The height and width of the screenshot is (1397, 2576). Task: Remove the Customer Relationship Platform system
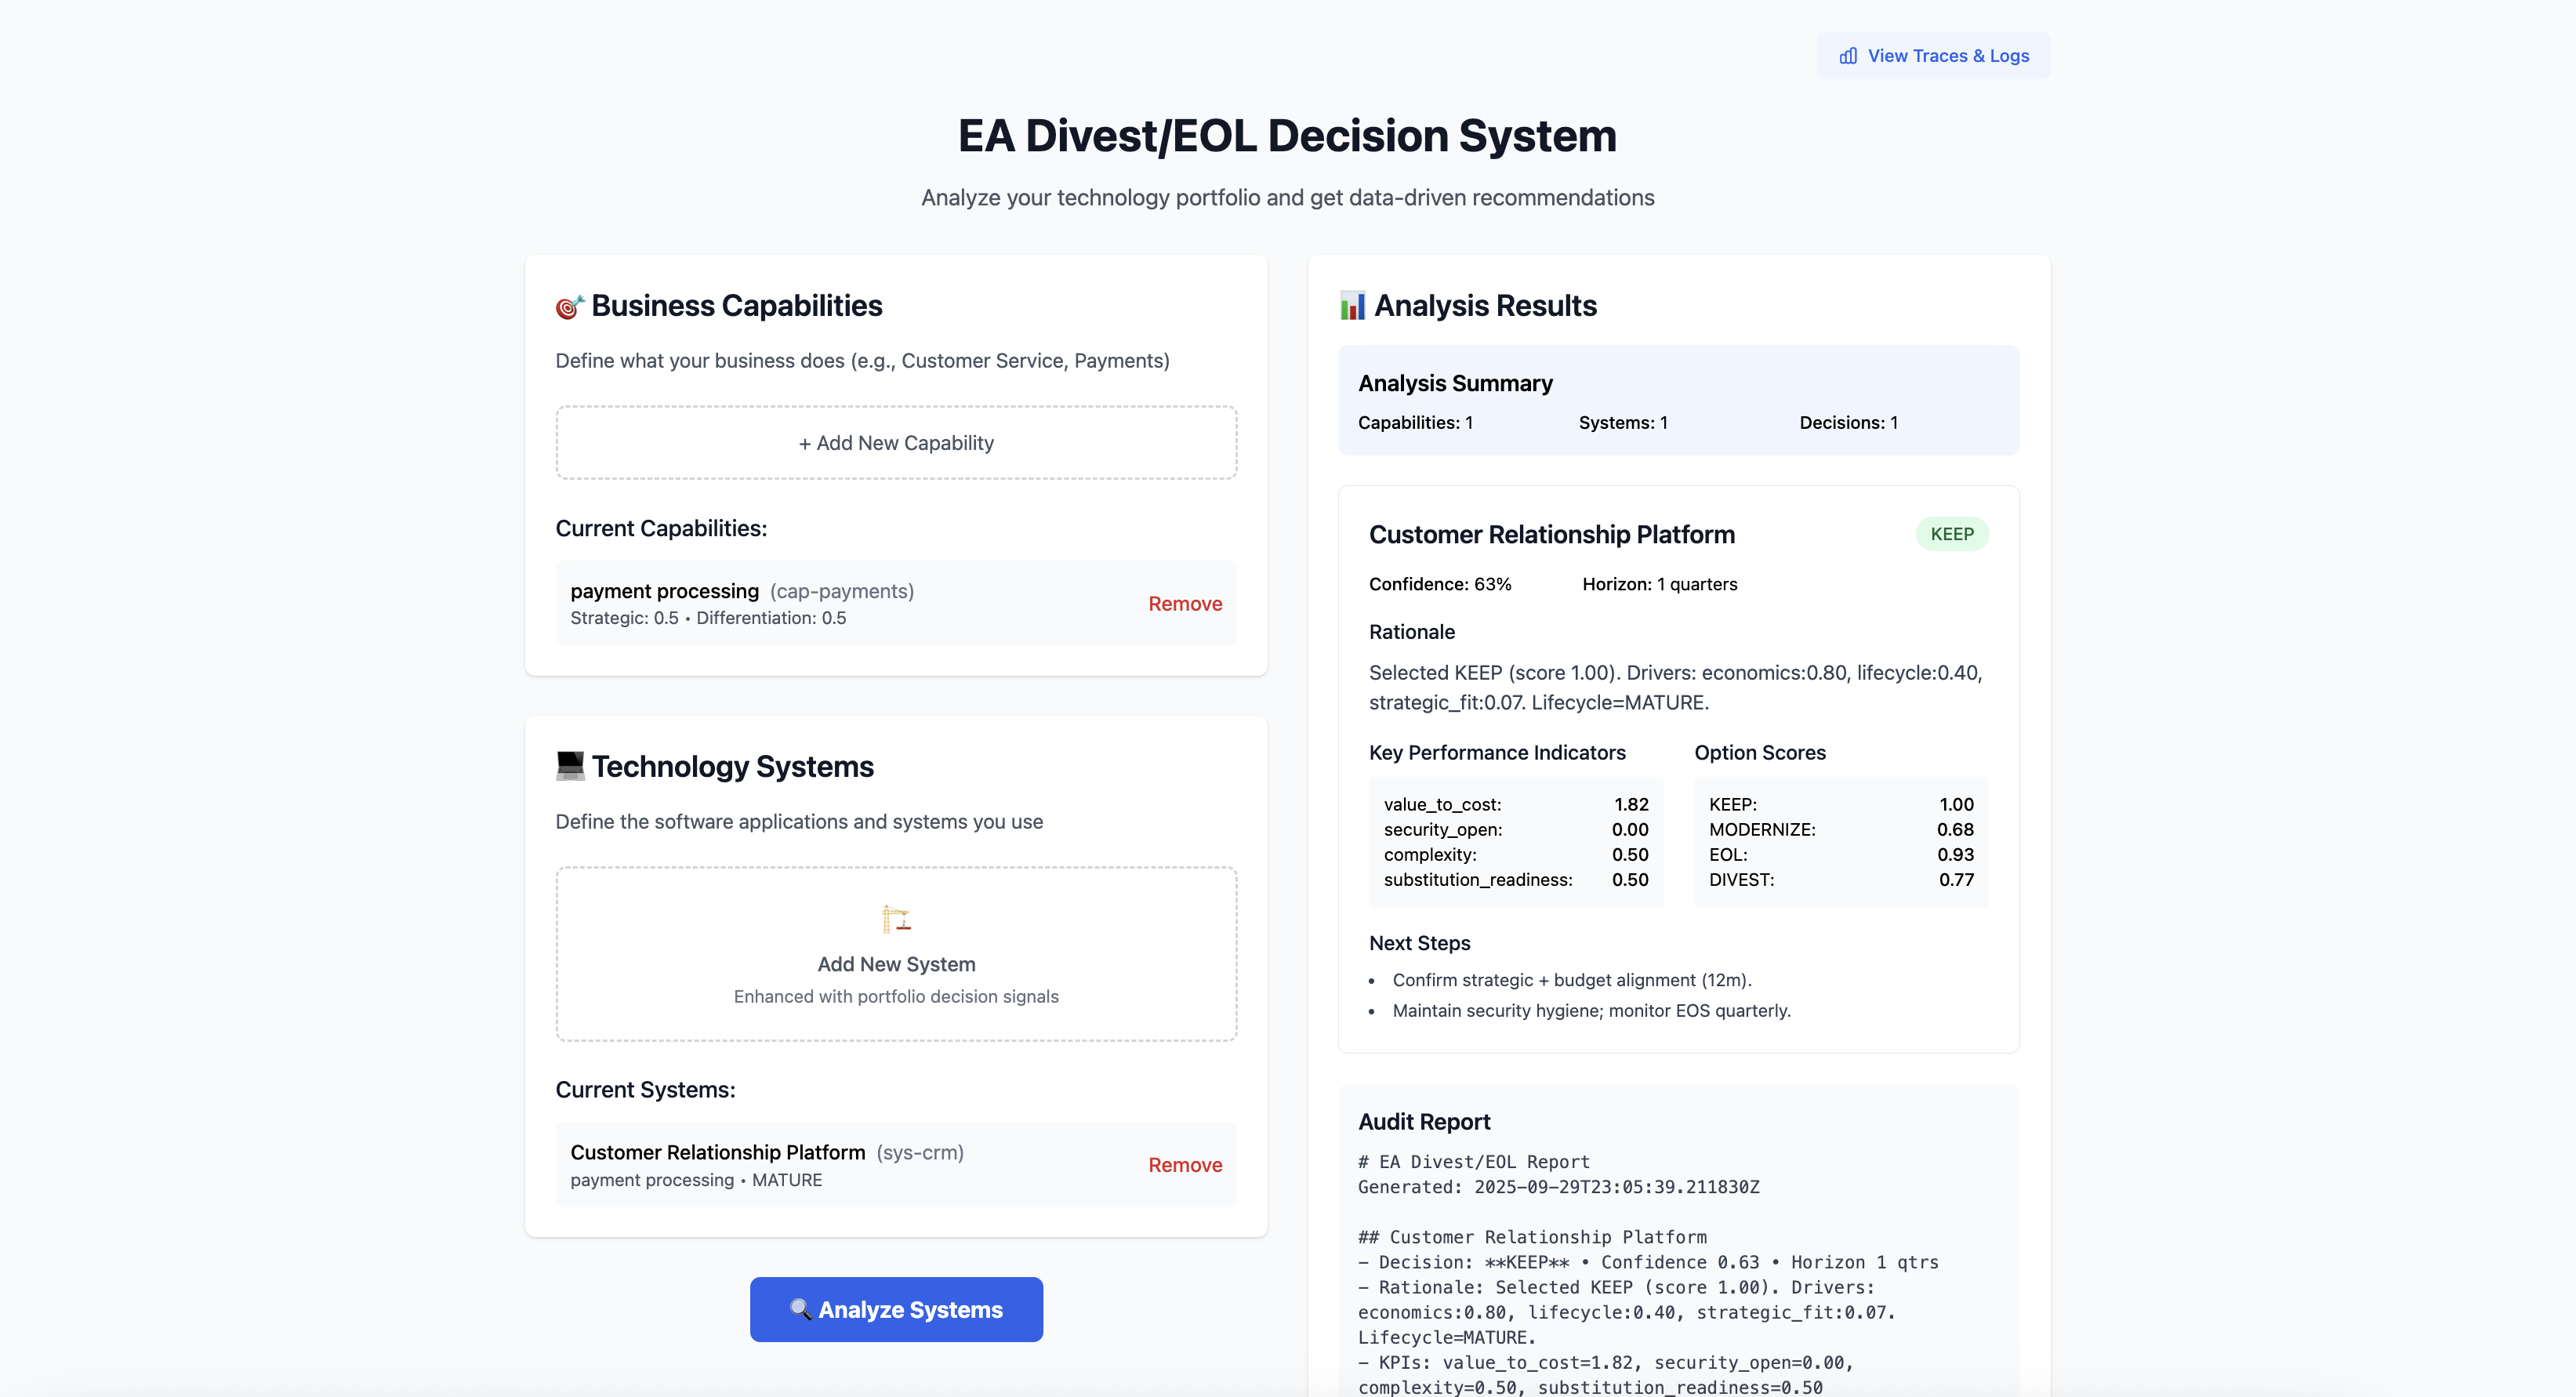click(x=1185, y=1165)
